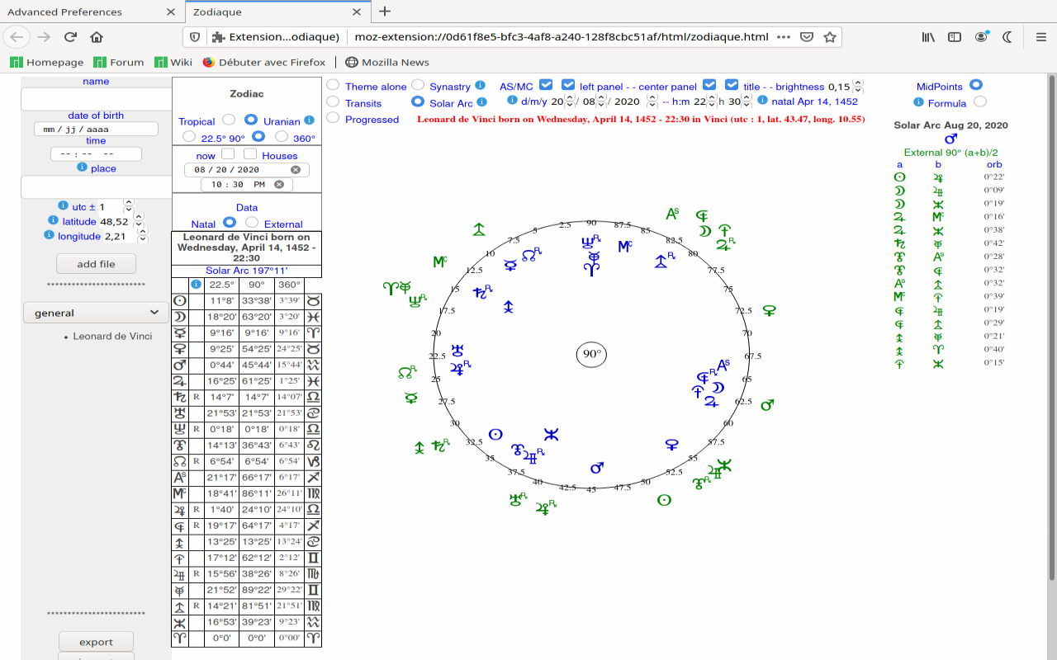Image resolution: width=1057 pixels, height=660 pixels.
Task: Open Débuter avec Firefox bookmark
Action: point(264,62)
